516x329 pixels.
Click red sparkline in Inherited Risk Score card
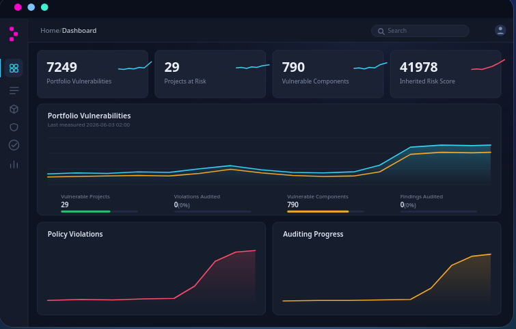488,64
